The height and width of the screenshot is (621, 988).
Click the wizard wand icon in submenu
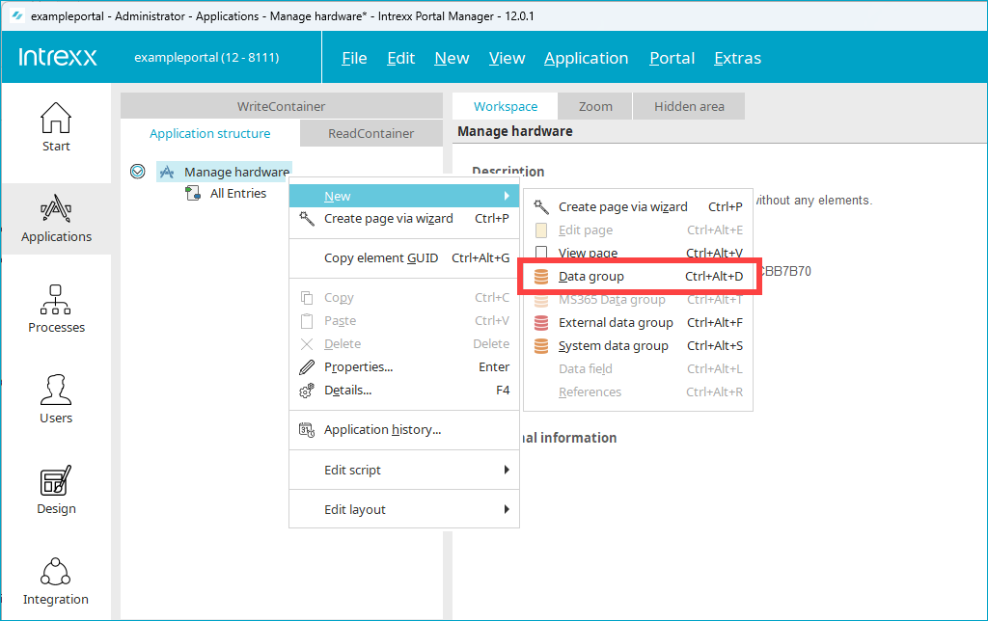(541, 206)
